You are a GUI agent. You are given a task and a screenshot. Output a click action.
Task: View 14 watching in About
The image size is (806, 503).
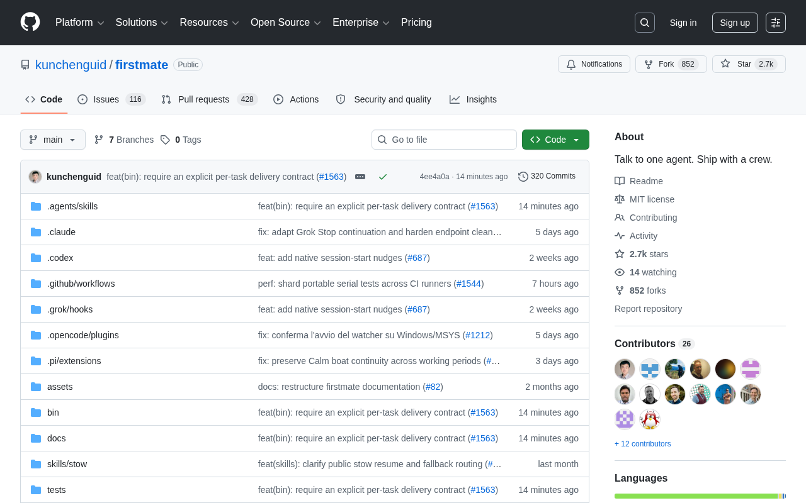pos(645,272)
